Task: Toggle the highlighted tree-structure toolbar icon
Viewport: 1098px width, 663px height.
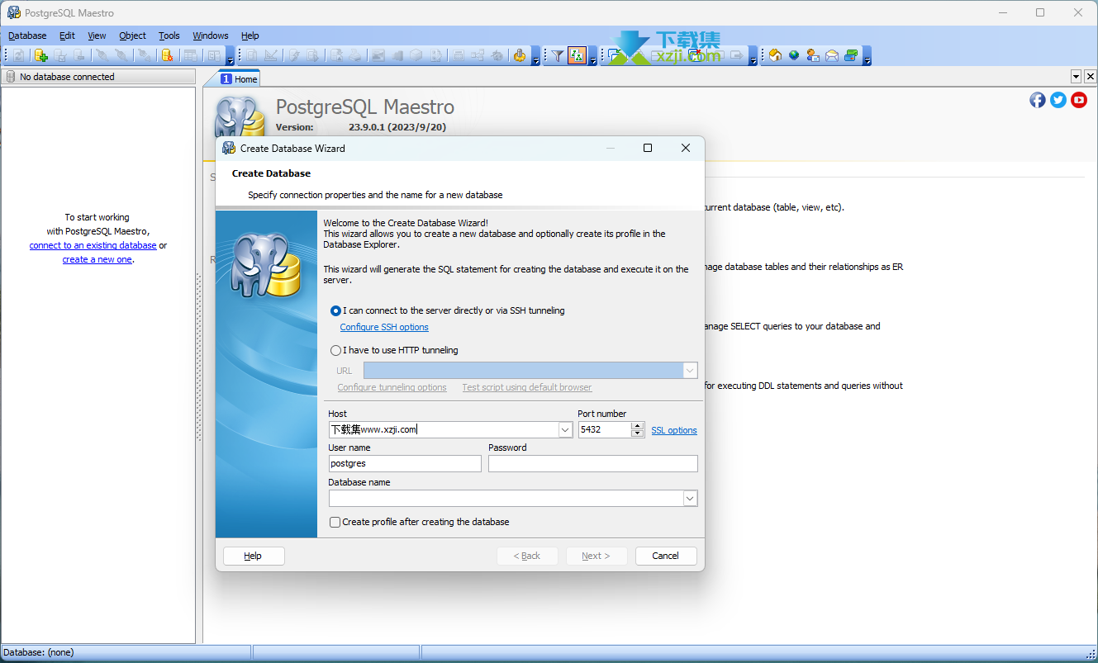Action: click(577, 55)
